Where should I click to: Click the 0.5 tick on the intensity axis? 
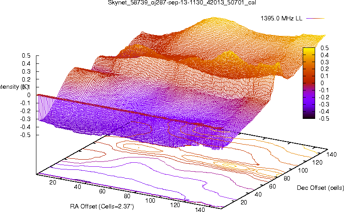(x=26, y=56)
